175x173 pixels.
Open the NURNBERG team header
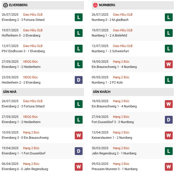click(133, 5)
